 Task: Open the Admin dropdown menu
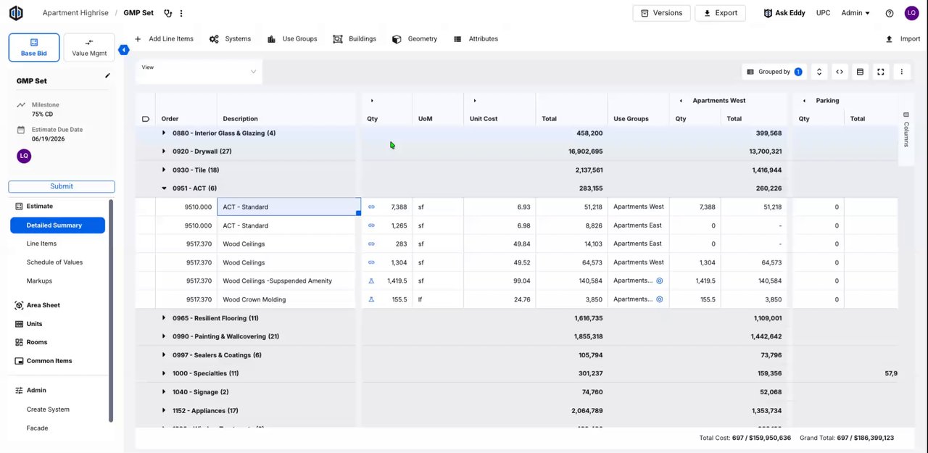point(855,13)
